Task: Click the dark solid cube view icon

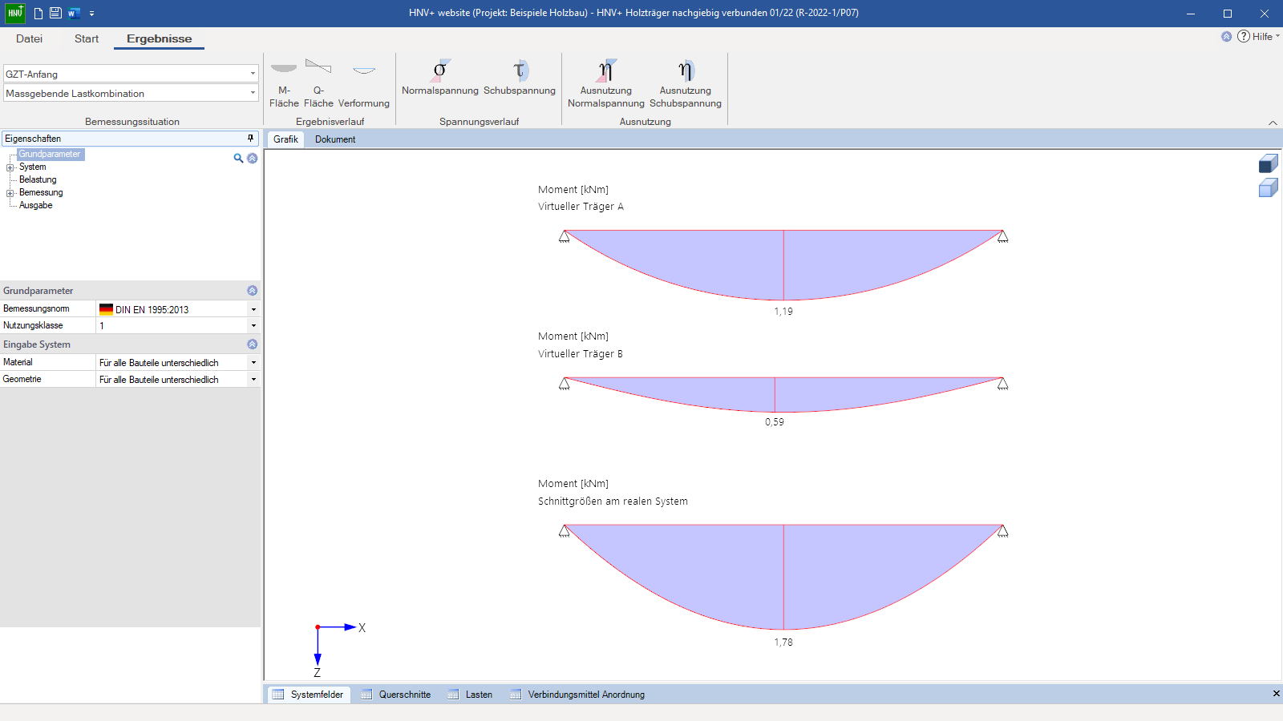Action: (1268, 163)
